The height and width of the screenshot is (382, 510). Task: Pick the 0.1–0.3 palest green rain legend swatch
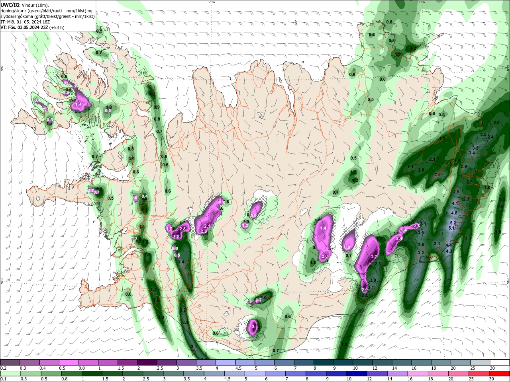(10, 374)
